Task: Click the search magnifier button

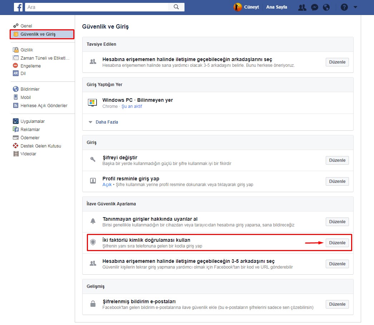Action: [x=176, y=7]
